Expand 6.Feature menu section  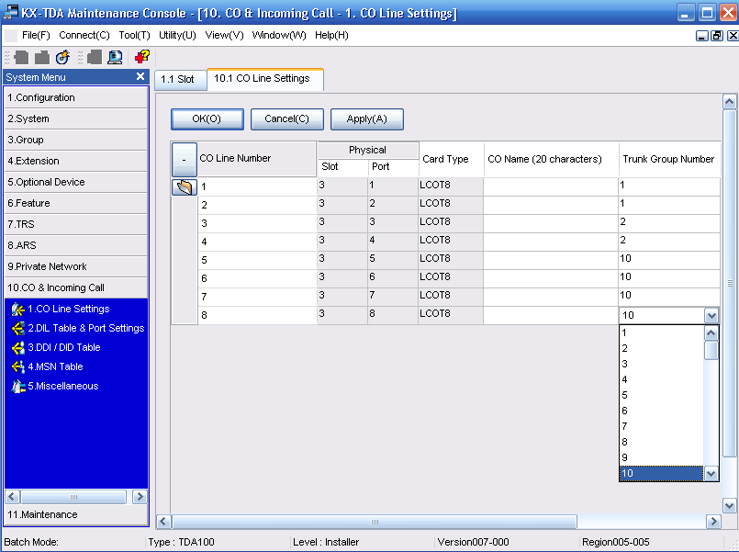76,203
